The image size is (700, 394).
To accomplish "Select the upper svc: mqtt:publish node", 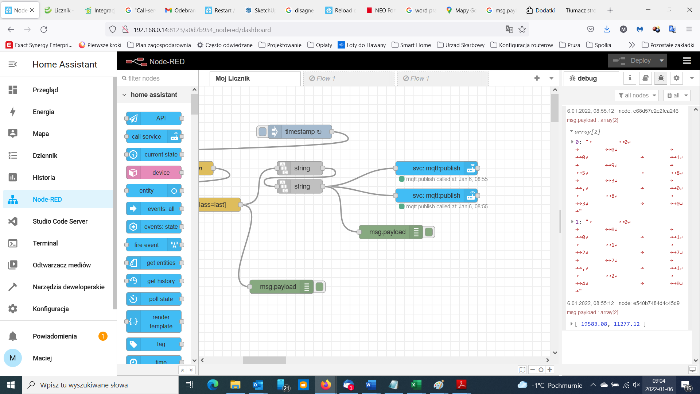I will (436, 168).
